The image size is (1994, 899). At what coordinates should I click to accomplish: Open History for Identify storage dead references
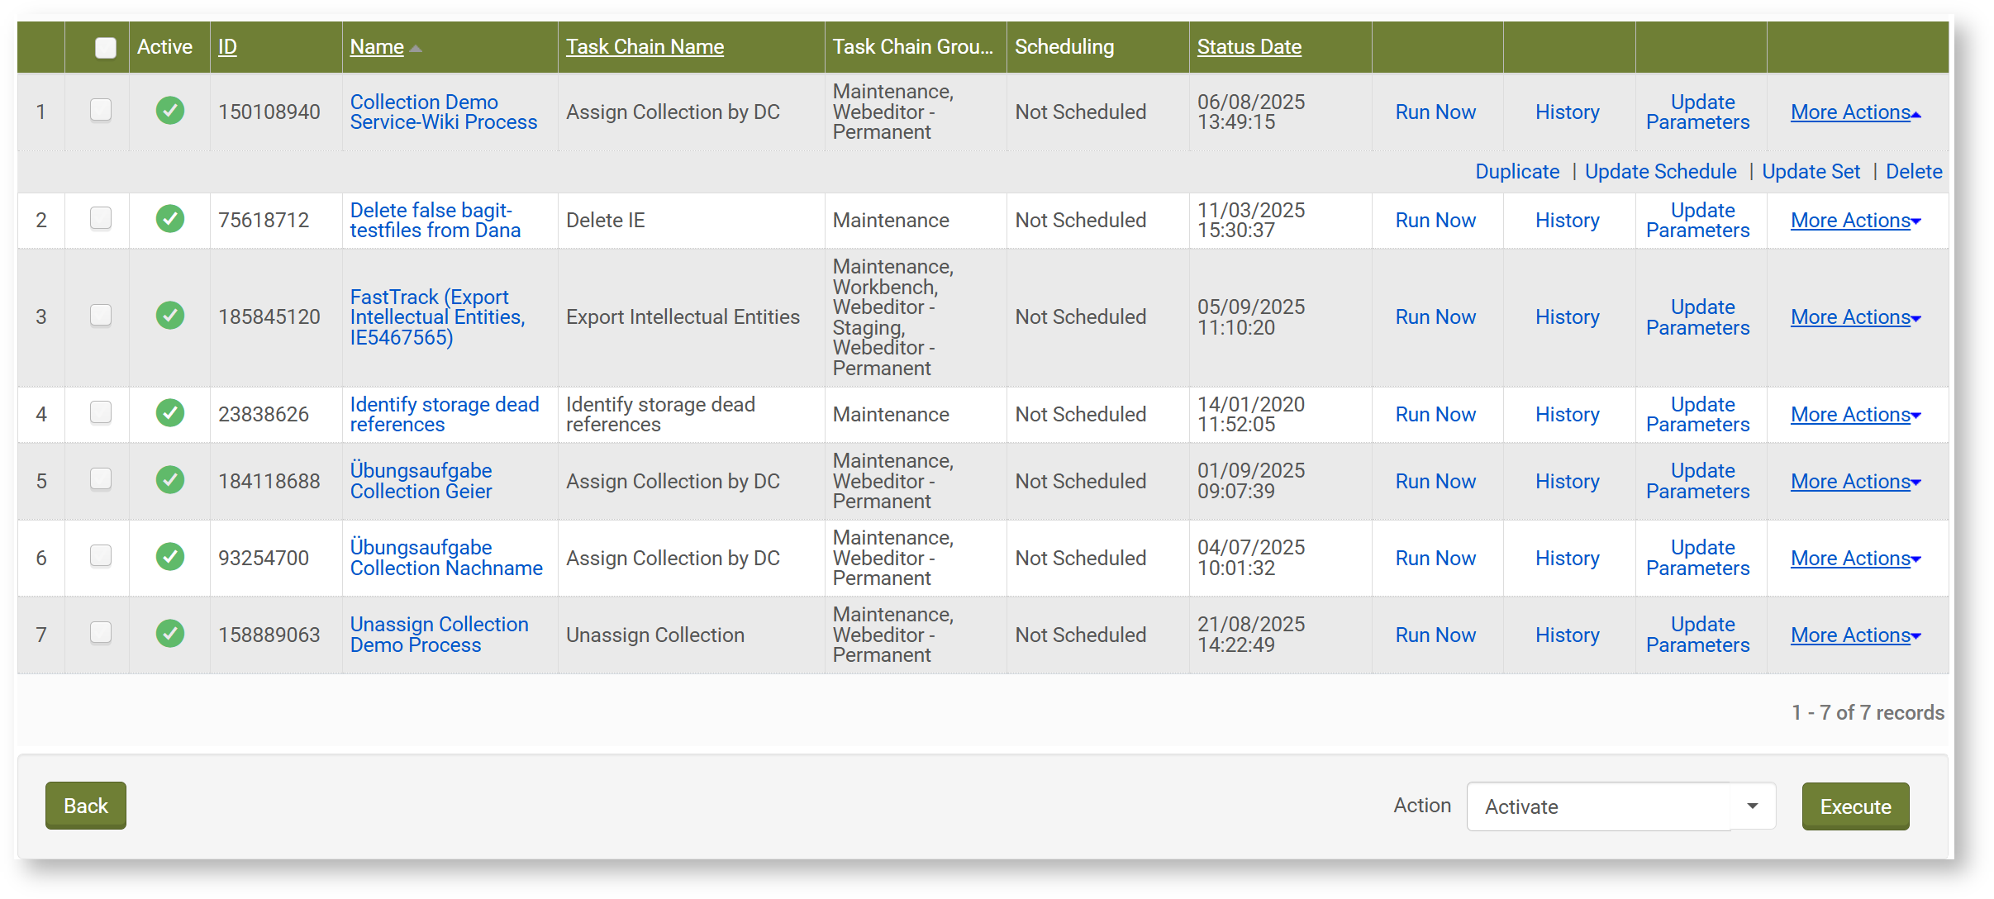(x=1567, y=415)
